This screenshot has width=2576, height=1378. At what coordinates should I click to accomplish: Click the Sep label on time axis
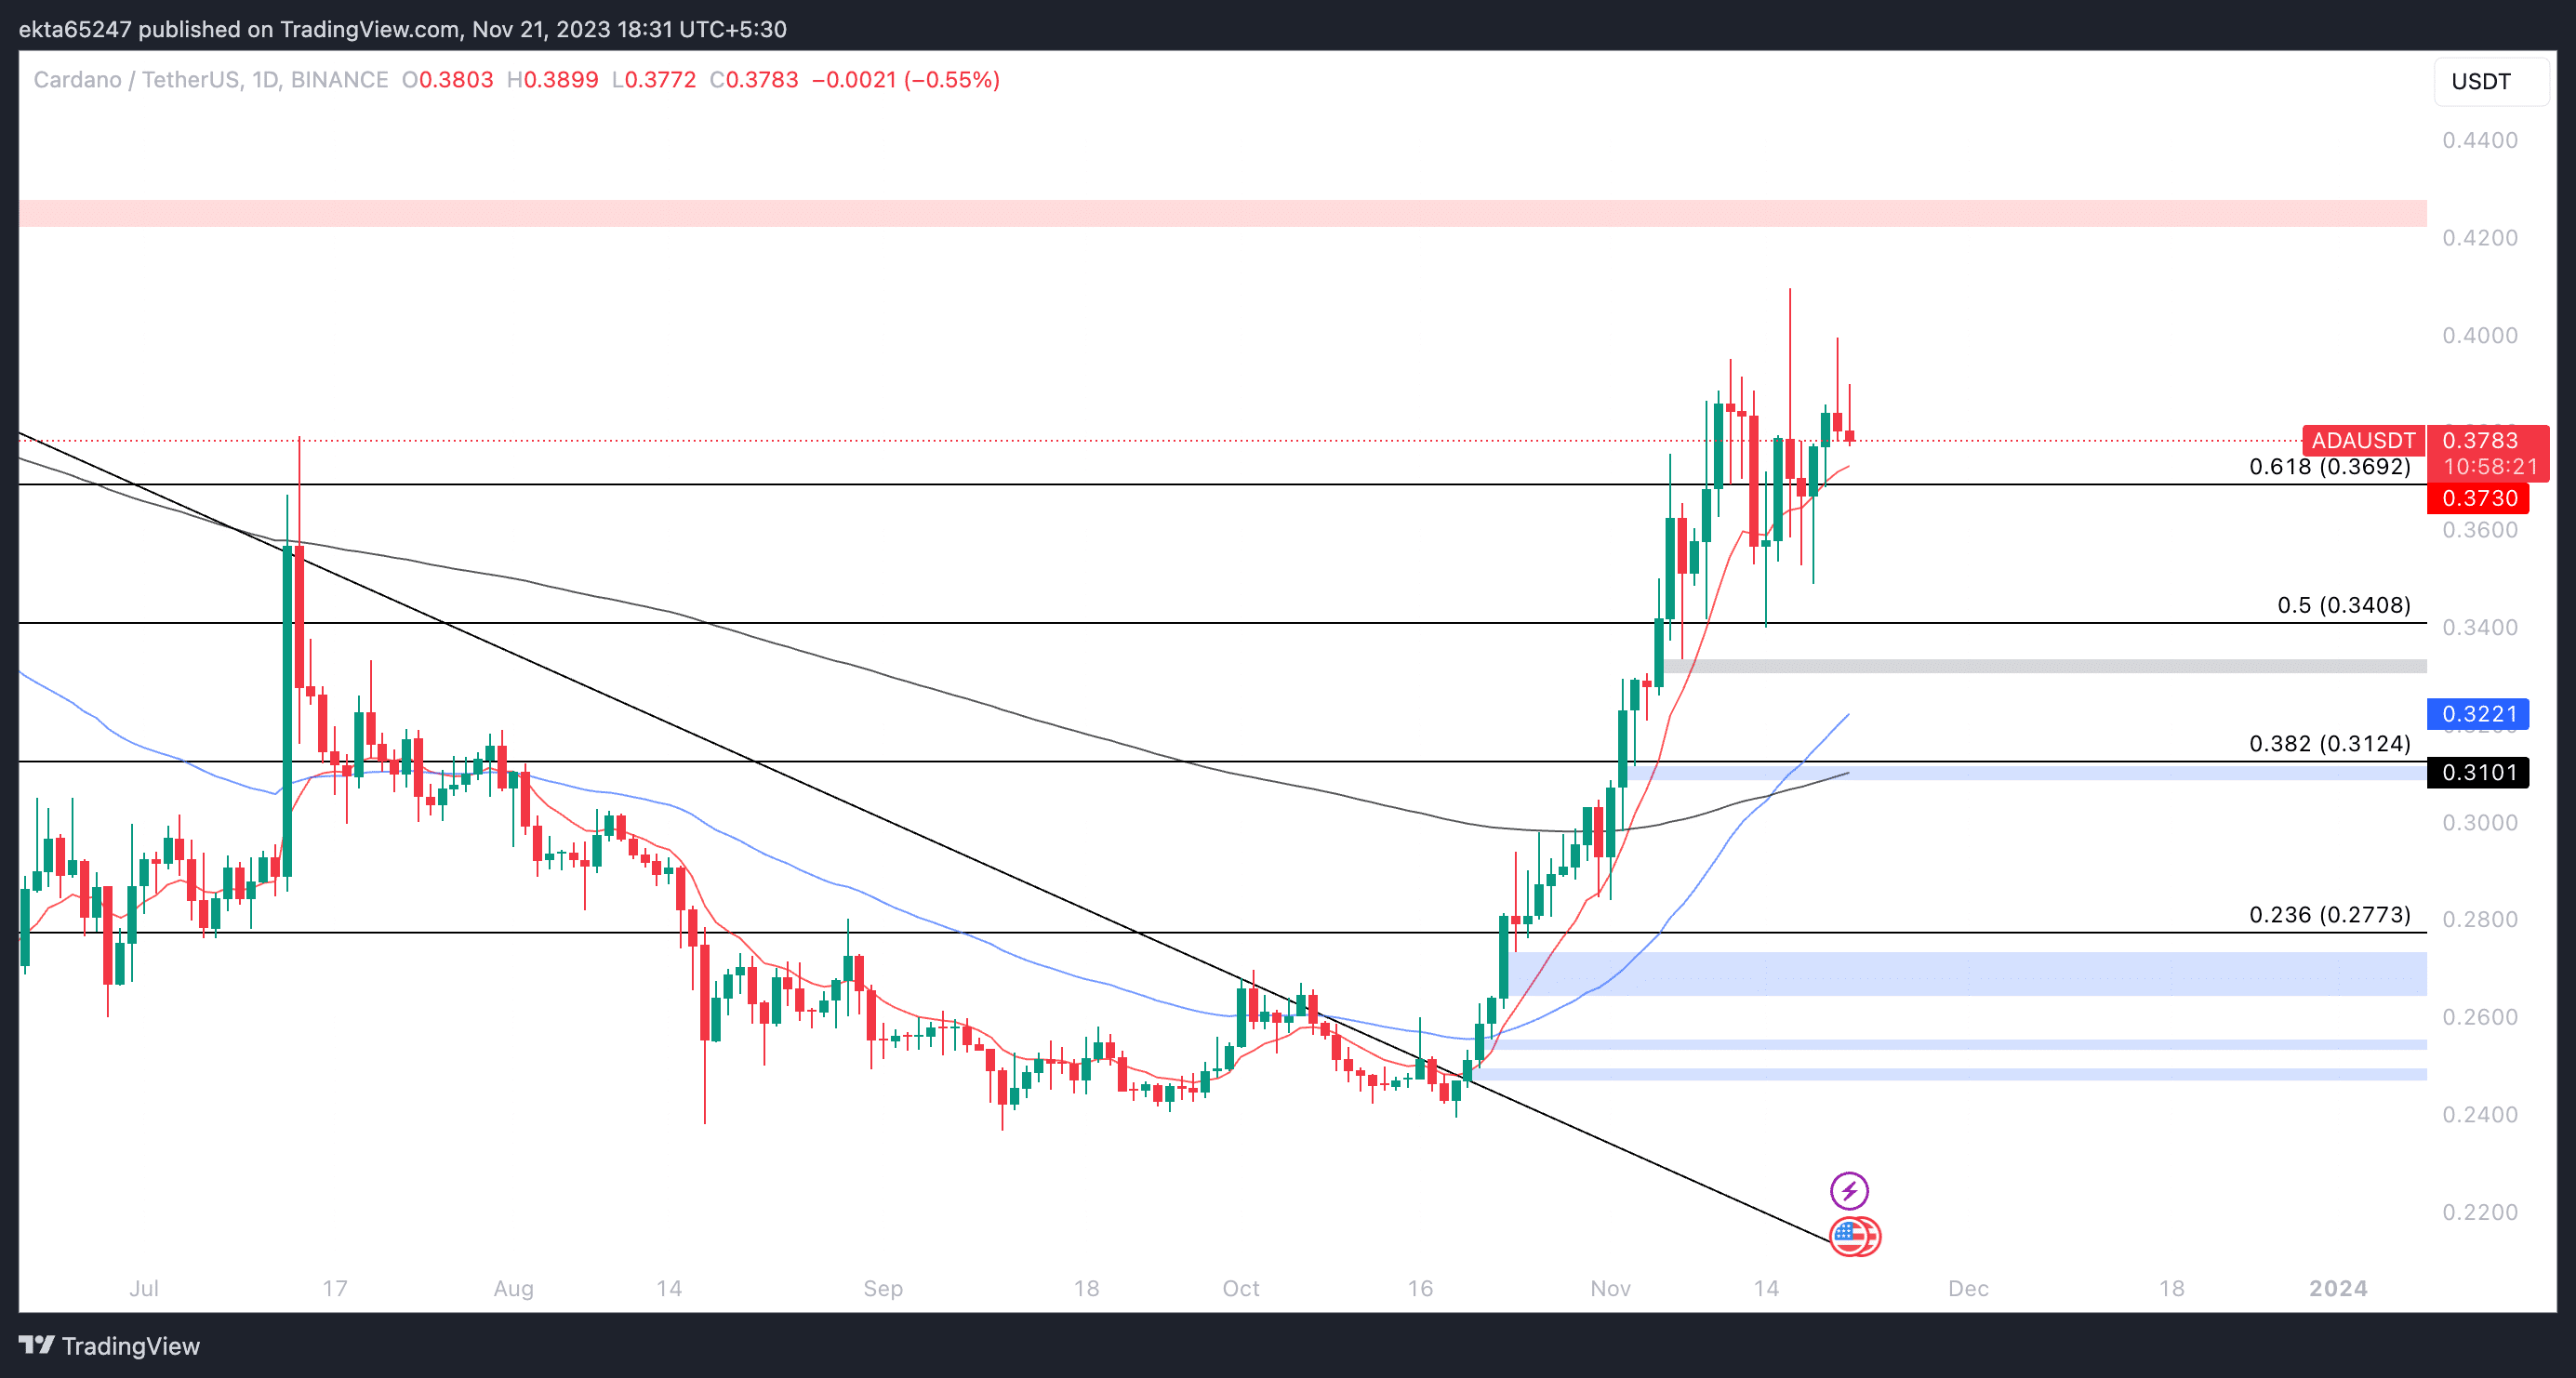tap(883, 1288)
